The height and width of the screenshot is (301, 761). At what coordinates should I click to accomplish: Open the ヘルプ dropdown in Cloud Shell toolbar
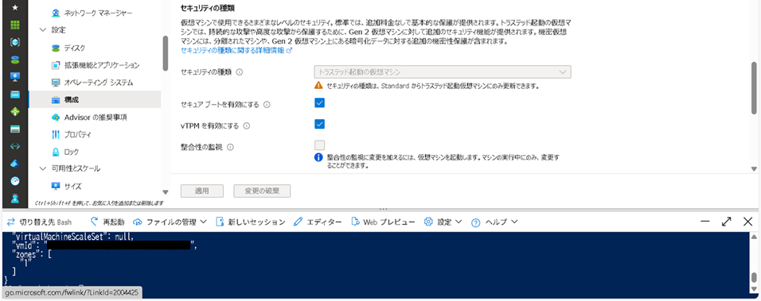(494, 222)
